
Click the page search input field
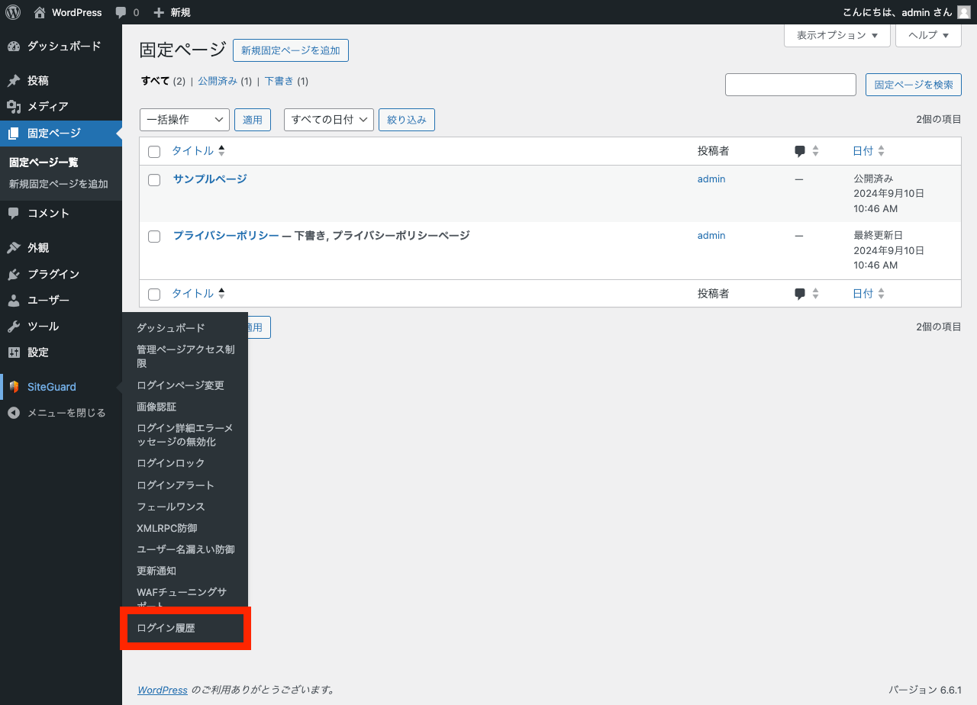tap(791, 85)
